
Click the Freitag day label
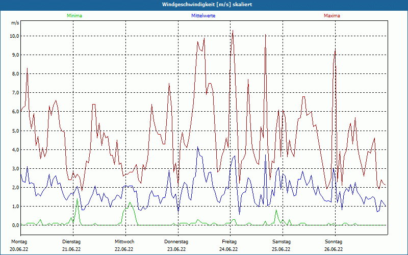tap(229, 242)
